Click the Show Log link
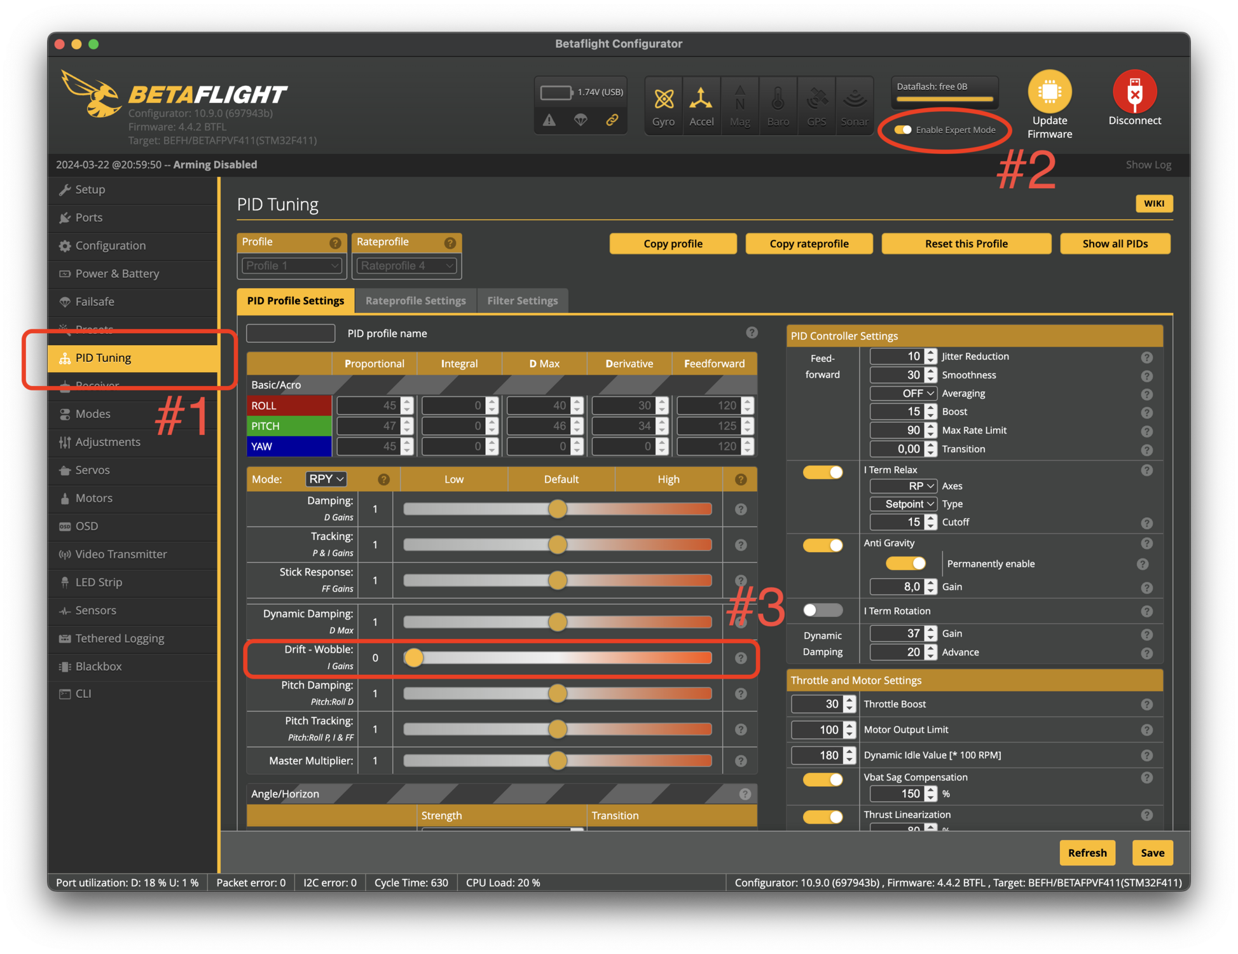This screenshot has height=954, width=1238. point(1148,165)
